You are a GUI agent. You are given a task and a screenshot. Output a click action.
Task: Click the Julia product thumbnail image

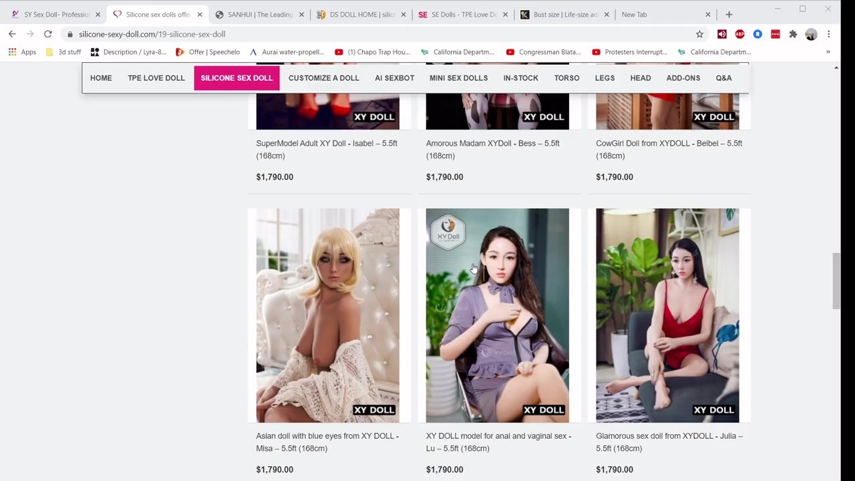(x=667, y=315)
